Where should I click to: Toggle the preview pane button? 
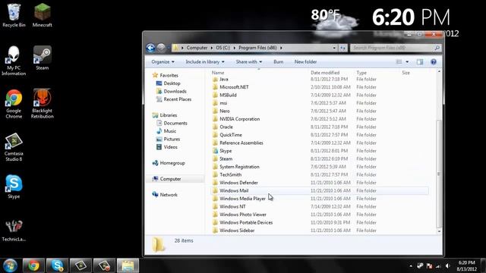pos(420,62)
